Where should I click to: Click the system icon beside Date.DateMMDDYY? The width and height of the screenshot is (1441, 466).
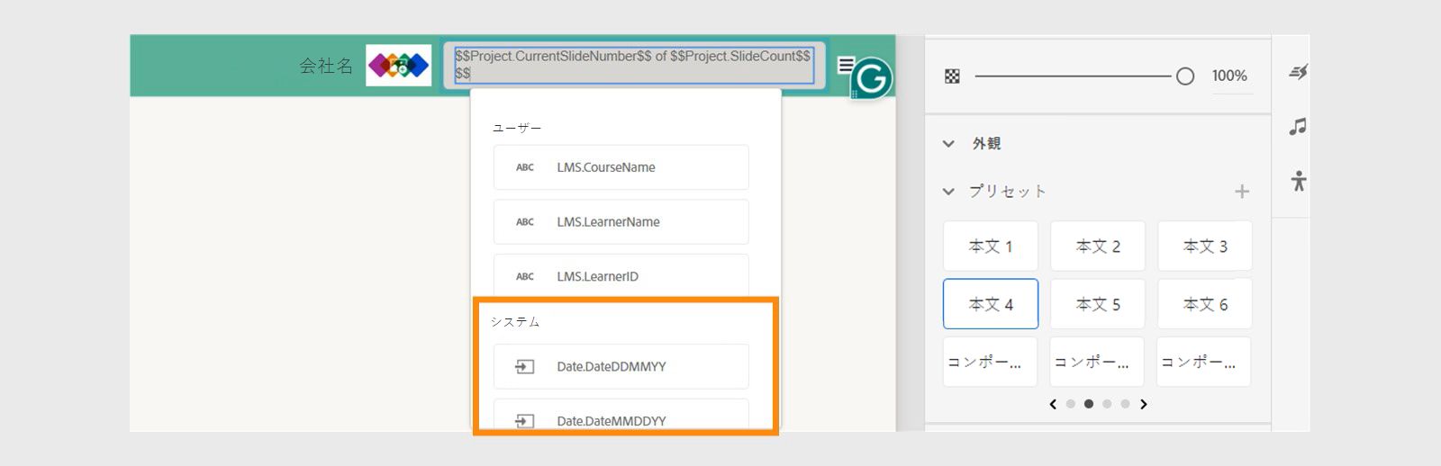pyautogui.click(x=525, y=420)
